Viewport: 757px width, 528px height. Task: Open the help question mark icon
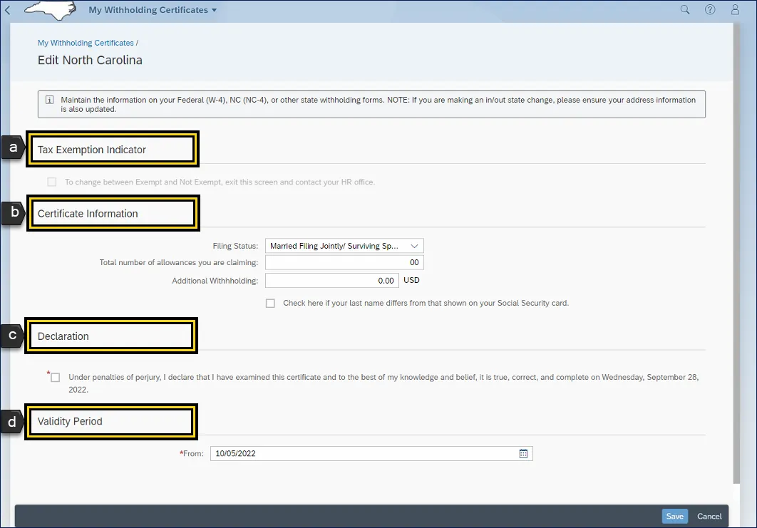(x=710, y=10)
